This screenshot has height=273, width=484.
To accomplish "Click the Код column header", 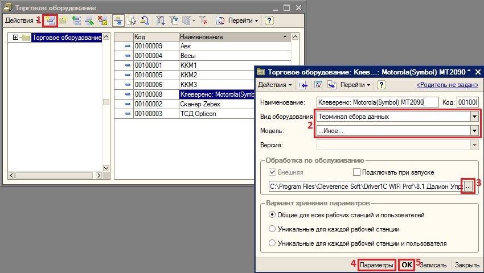I will pos(156,37).
